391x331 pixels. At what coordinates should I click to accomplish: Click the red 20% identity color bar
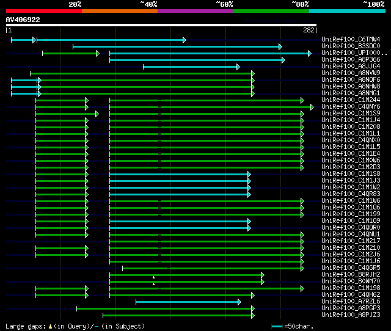44,11
